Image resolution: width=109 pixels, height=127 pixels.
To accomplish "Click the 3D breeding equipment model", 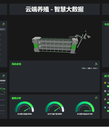I will (61, 43).
